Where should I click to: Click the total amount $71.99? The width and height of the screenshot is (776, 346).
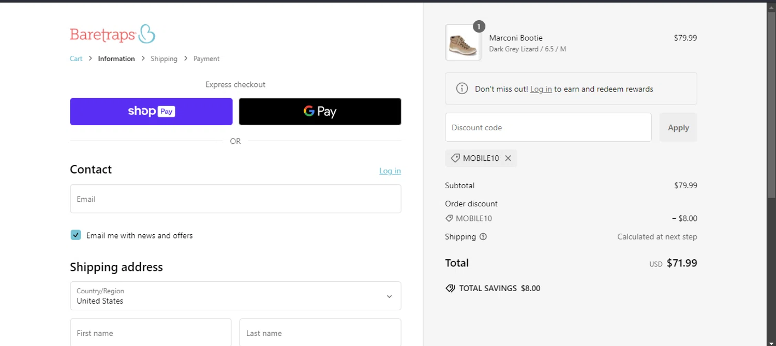pyautogui.click(x=682, y=263)
